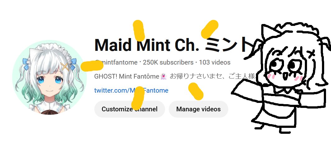331x145 pixels.
Task: Follow the twitter.com/MintFantome link
Action: point(131,90)
